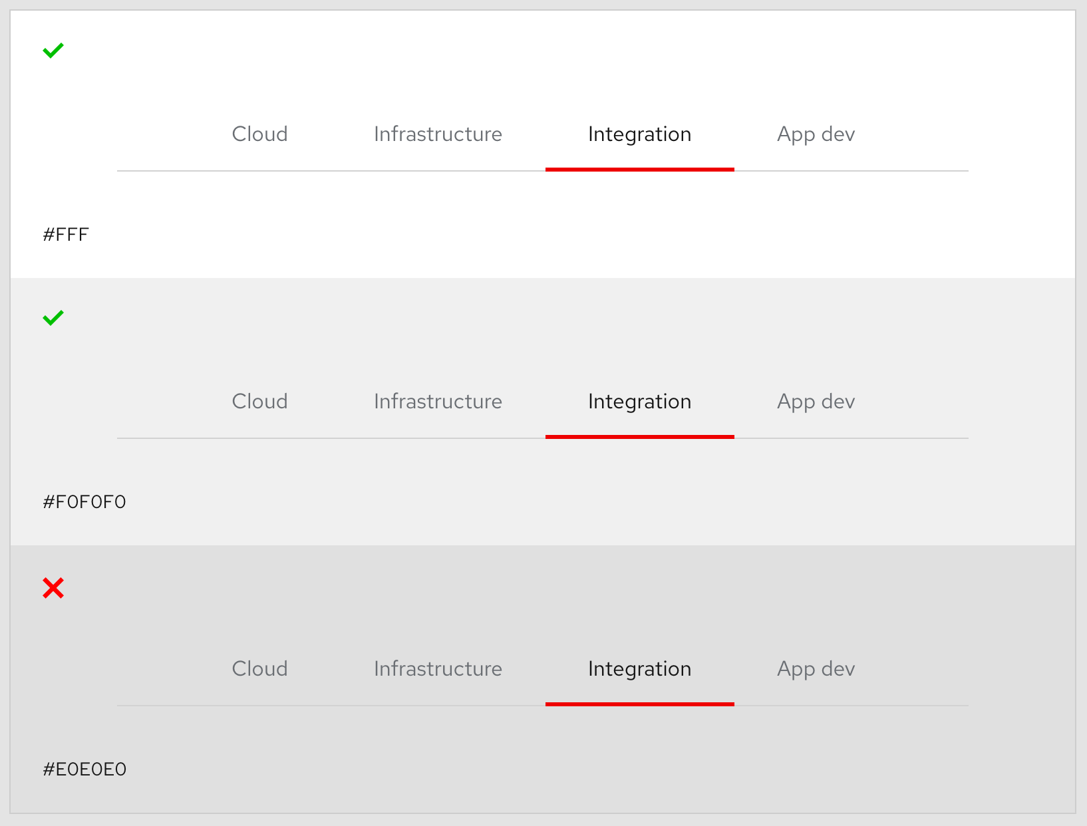The height and width of the screenshot is (826, 1087).
Task: Click the #FFF color label text
Action: 66,235
